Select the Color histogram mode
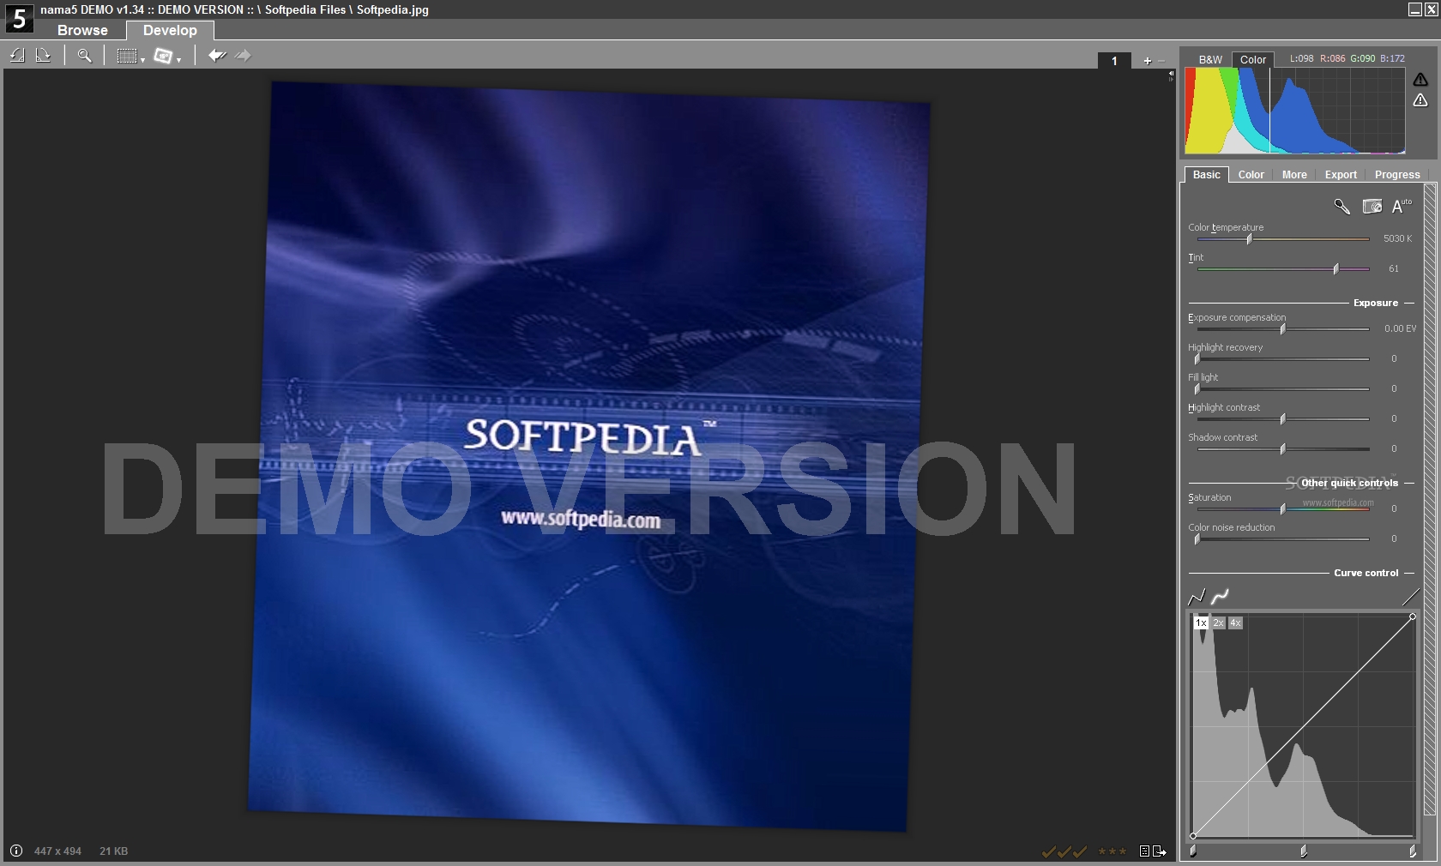The height and width of the screenshot is (866, 1441). point(1253,59)
